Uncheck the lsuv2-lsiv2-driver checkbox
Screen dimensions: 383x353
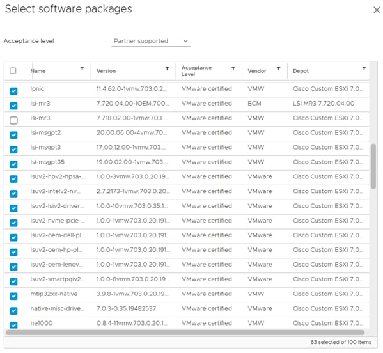click(13, 208)
